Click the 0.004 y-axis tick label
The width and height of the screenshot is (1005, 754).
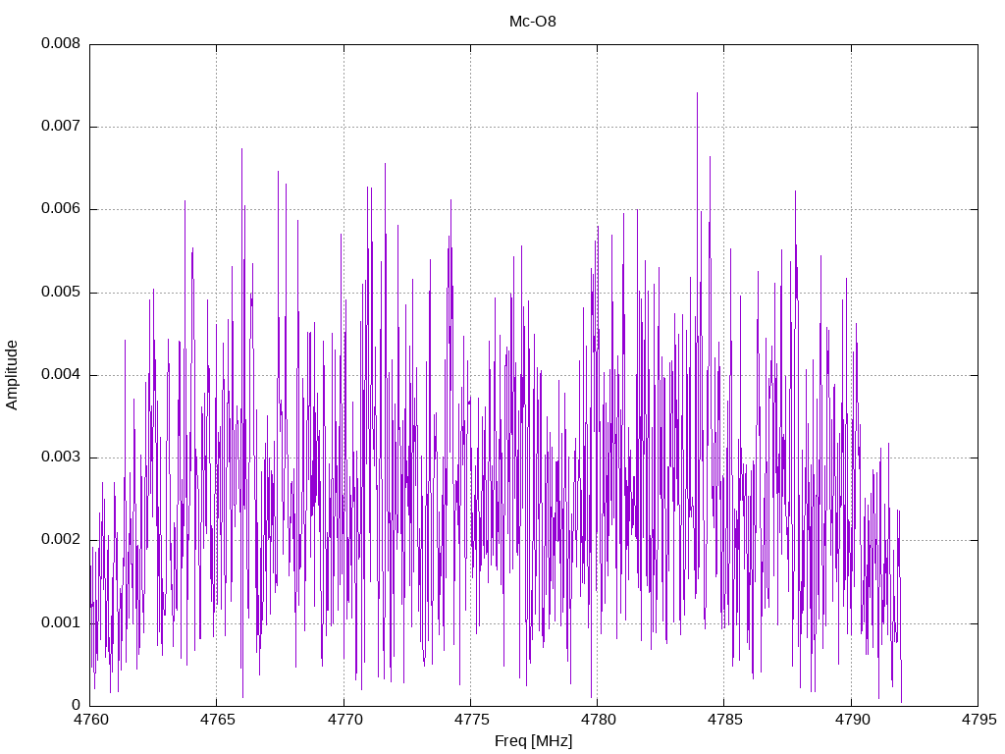point(61,374)
